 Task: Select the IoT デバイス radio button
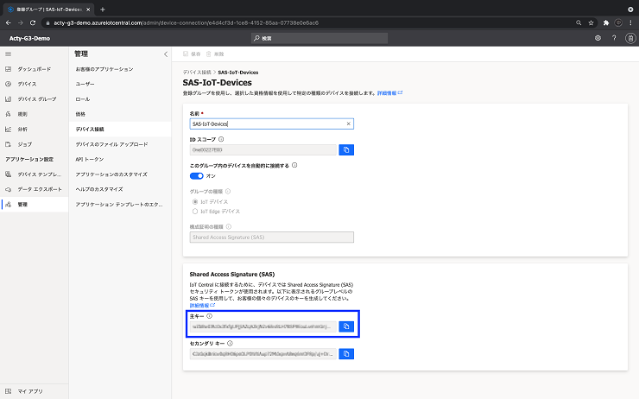coord(195,202)
